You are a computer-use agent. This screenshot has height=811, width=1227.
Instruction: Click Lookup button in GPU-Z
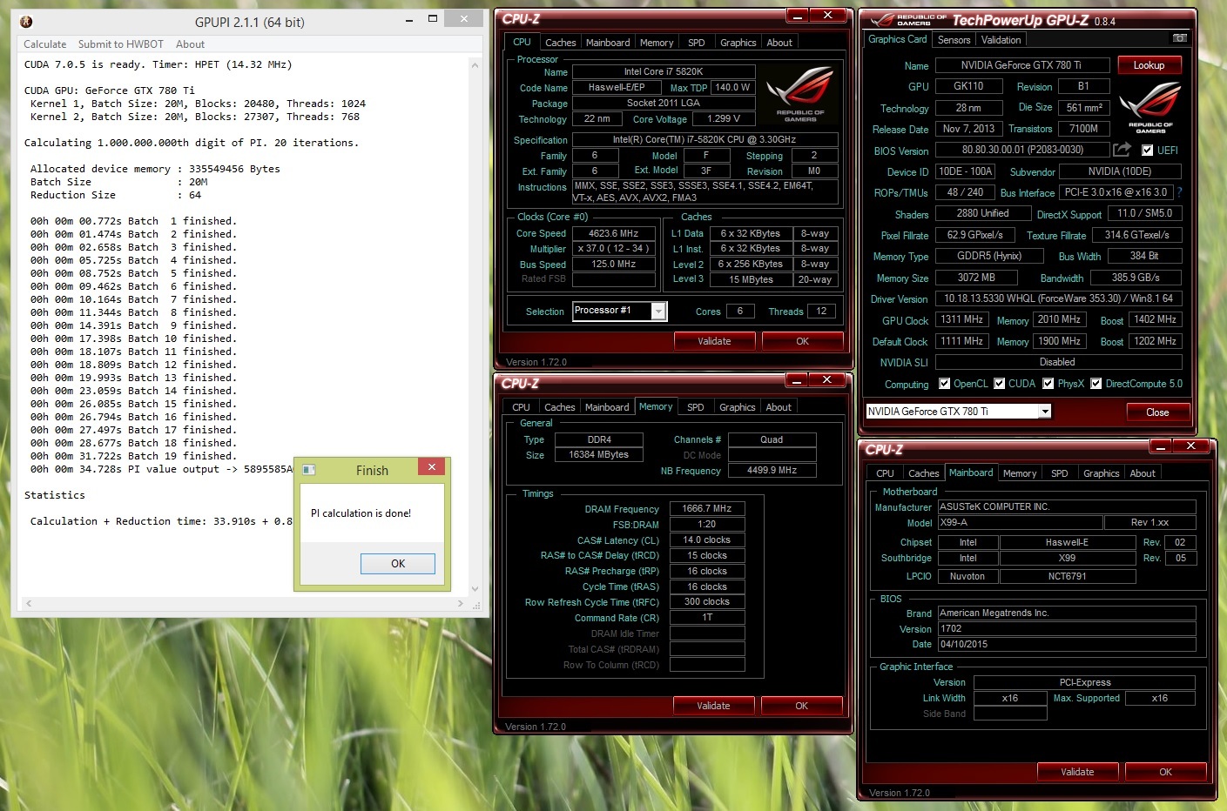[x=1149, y=65]
